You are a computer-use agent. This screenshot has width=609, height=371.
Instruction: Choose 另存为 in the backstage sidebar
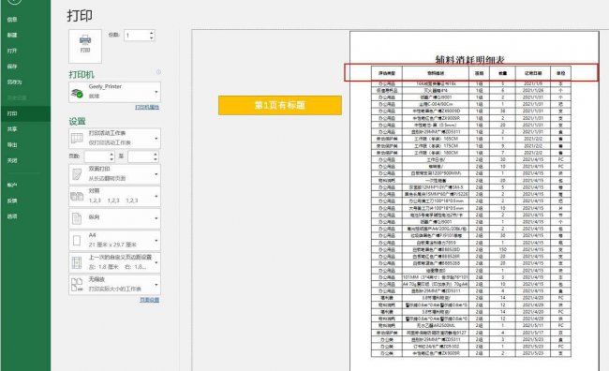coord(14,82)
